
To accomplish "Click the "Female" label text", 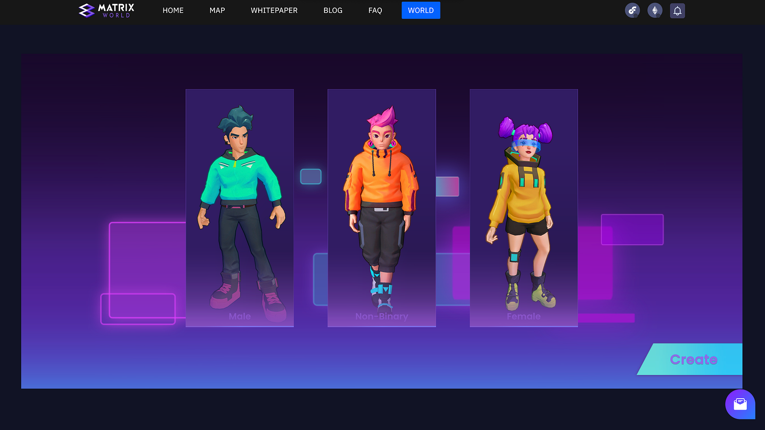I will pyautogui.click(x=524, y=316).
